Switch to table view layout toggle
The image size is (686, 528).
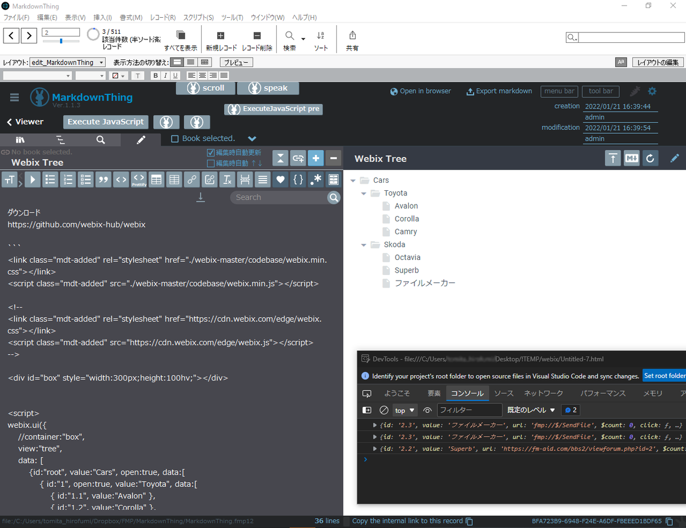click(x=205, y=62)
